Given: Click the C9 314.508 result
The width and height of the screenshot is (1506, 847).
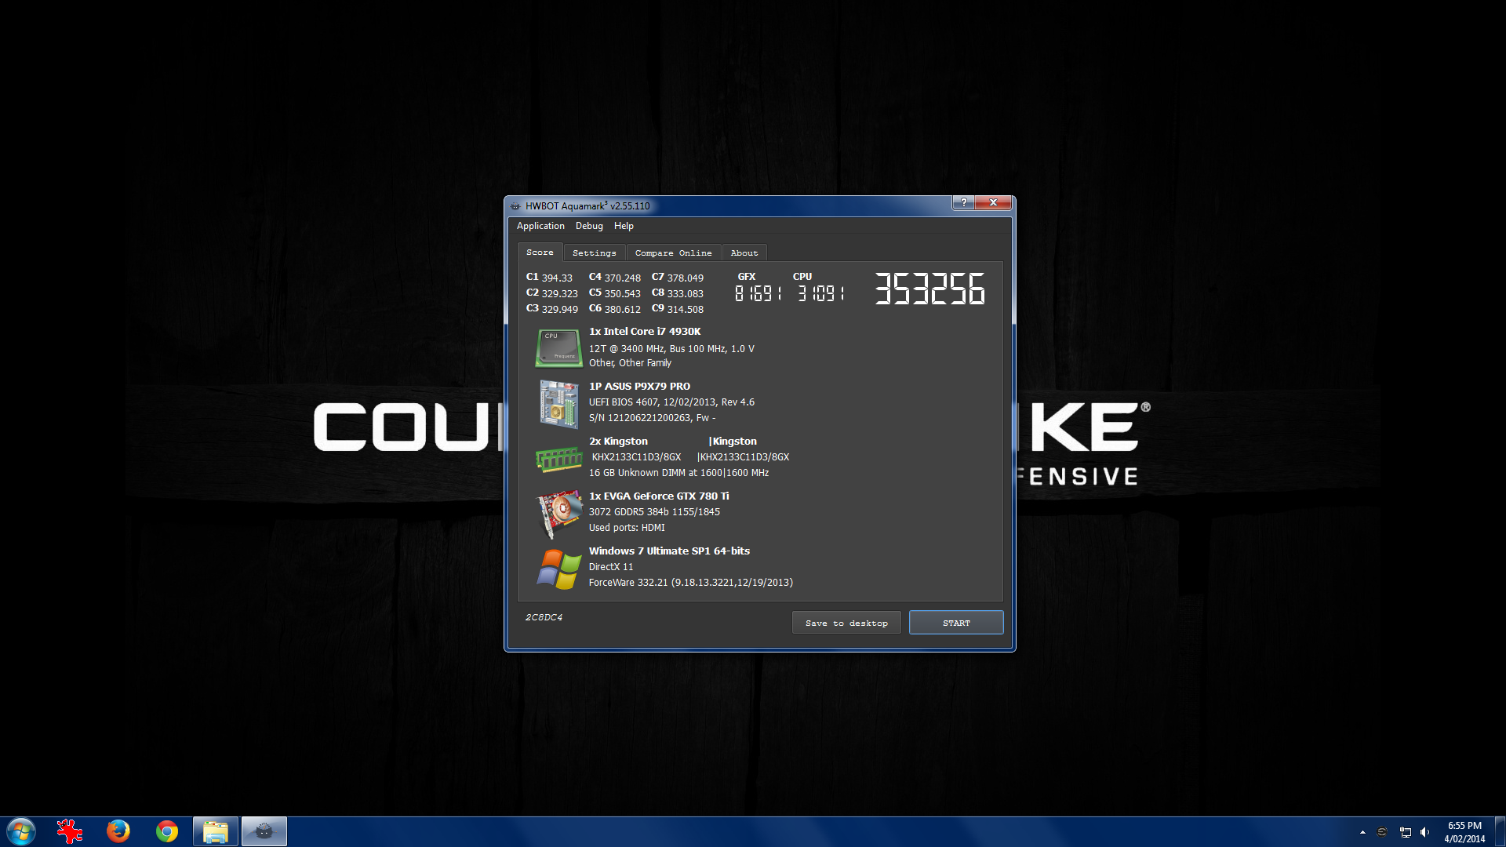Looking at the screenshot, I should click(677, 309).
